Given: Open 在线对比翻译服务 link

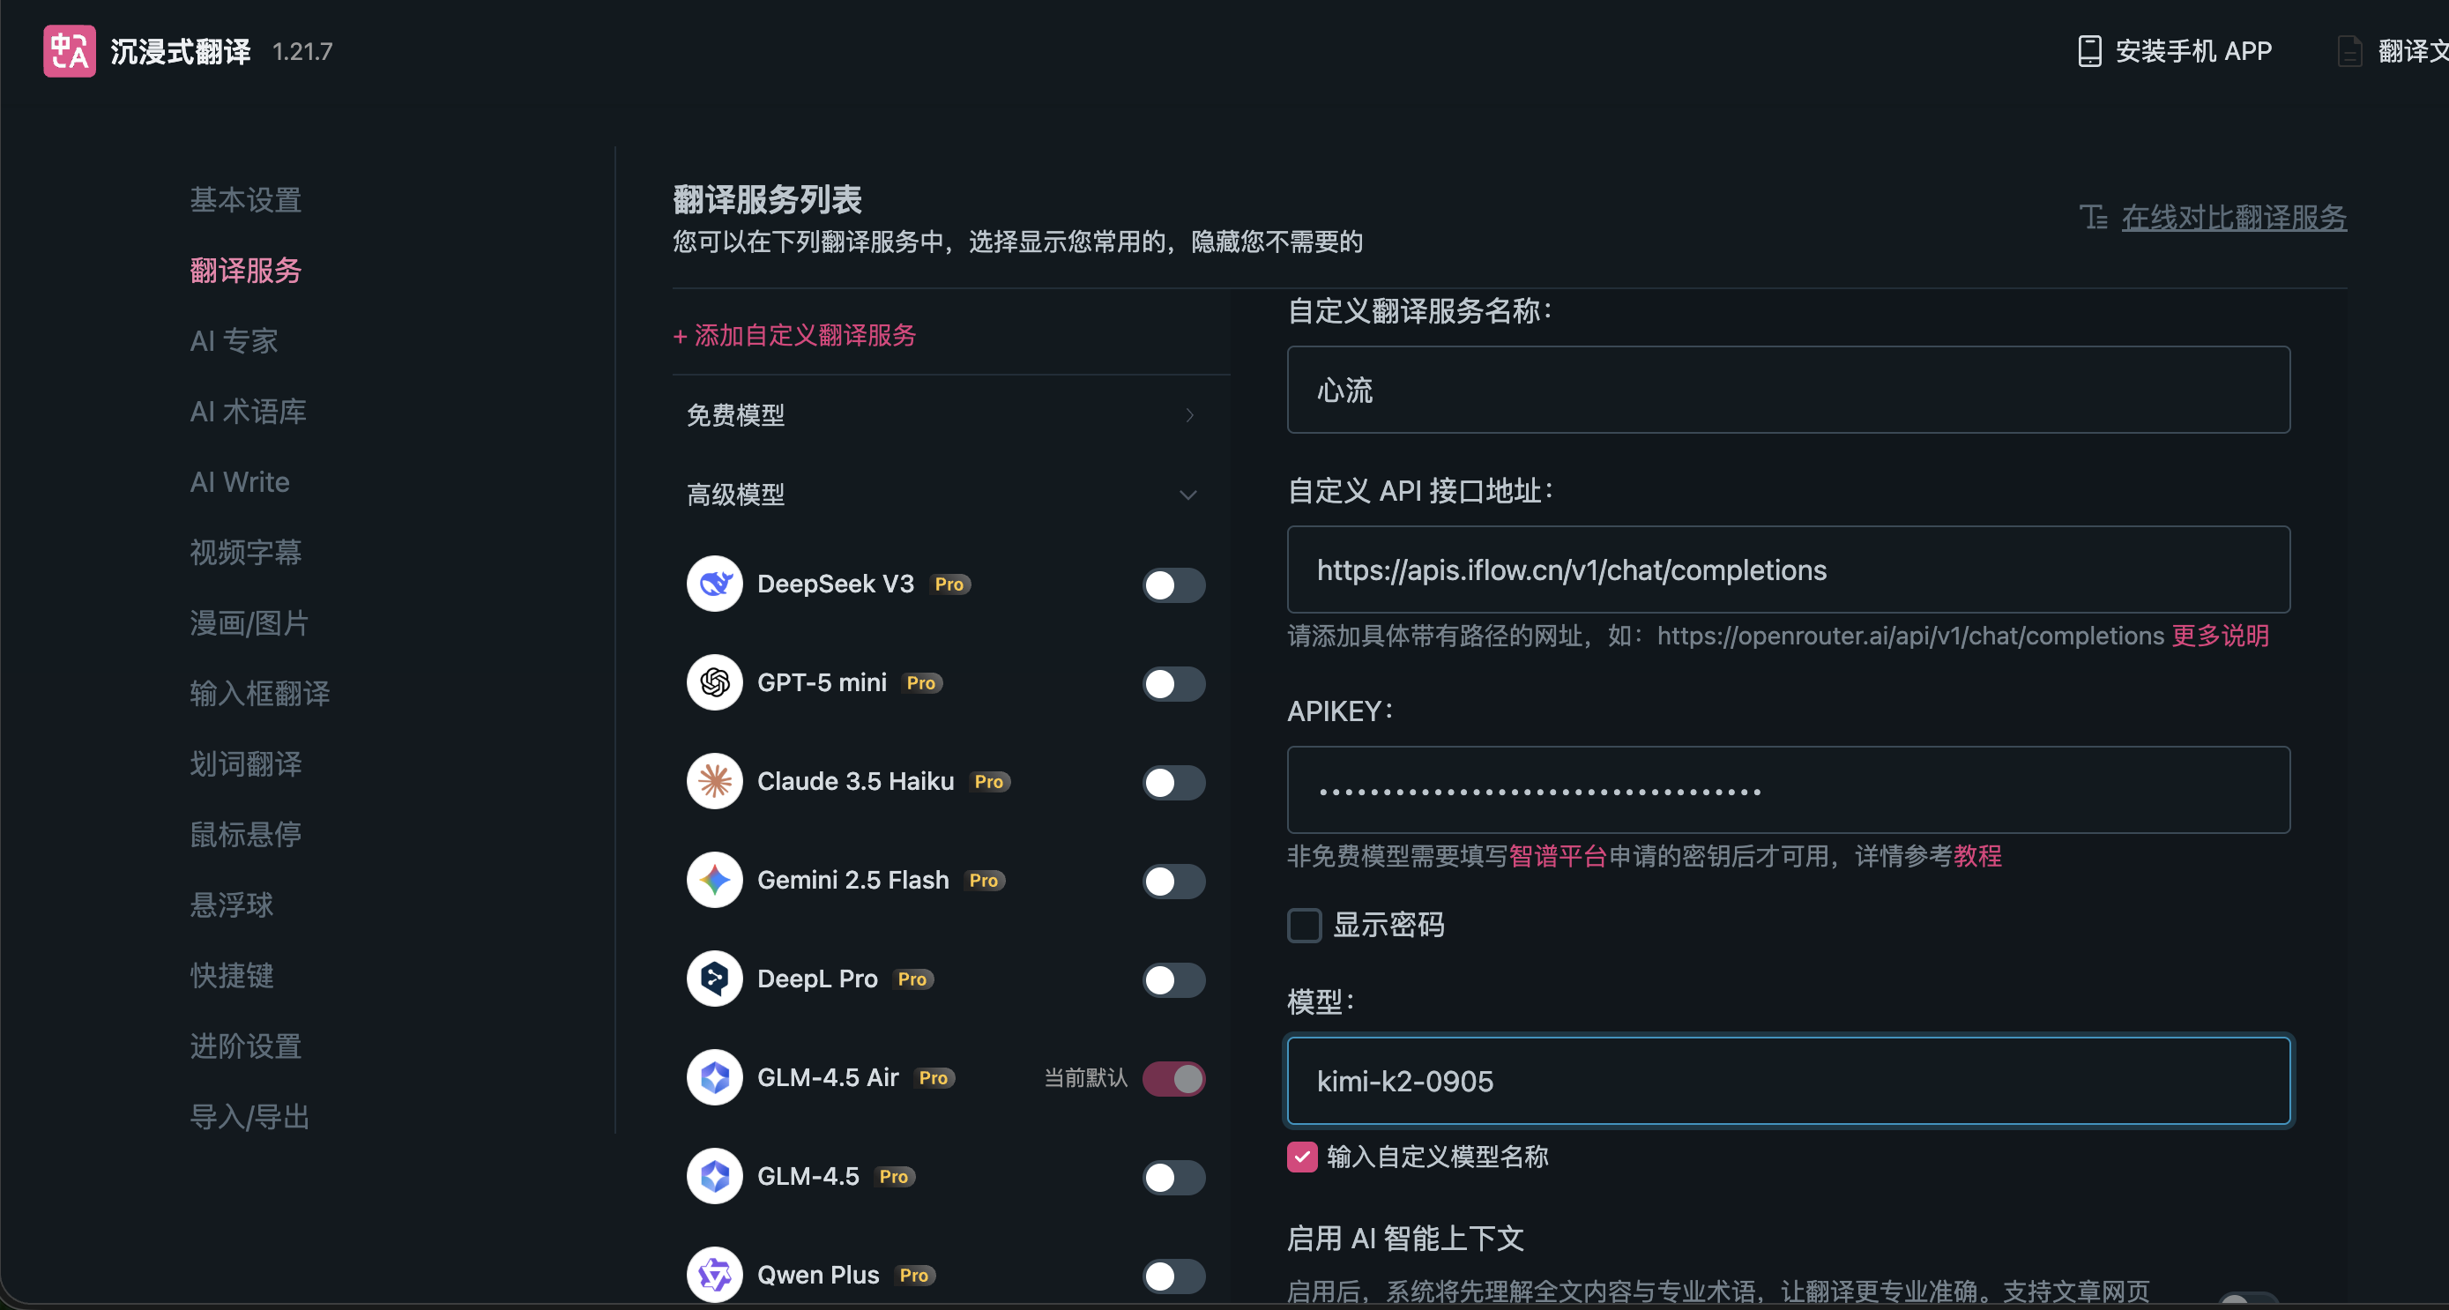Looking at the screenshot, I should pos(2233,218).
